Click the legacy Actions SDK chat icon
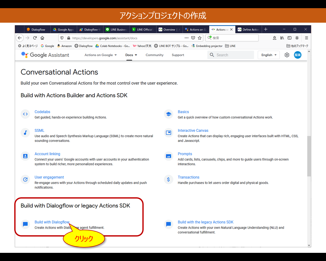Screen dimensions: 326x261 [168, 224]
